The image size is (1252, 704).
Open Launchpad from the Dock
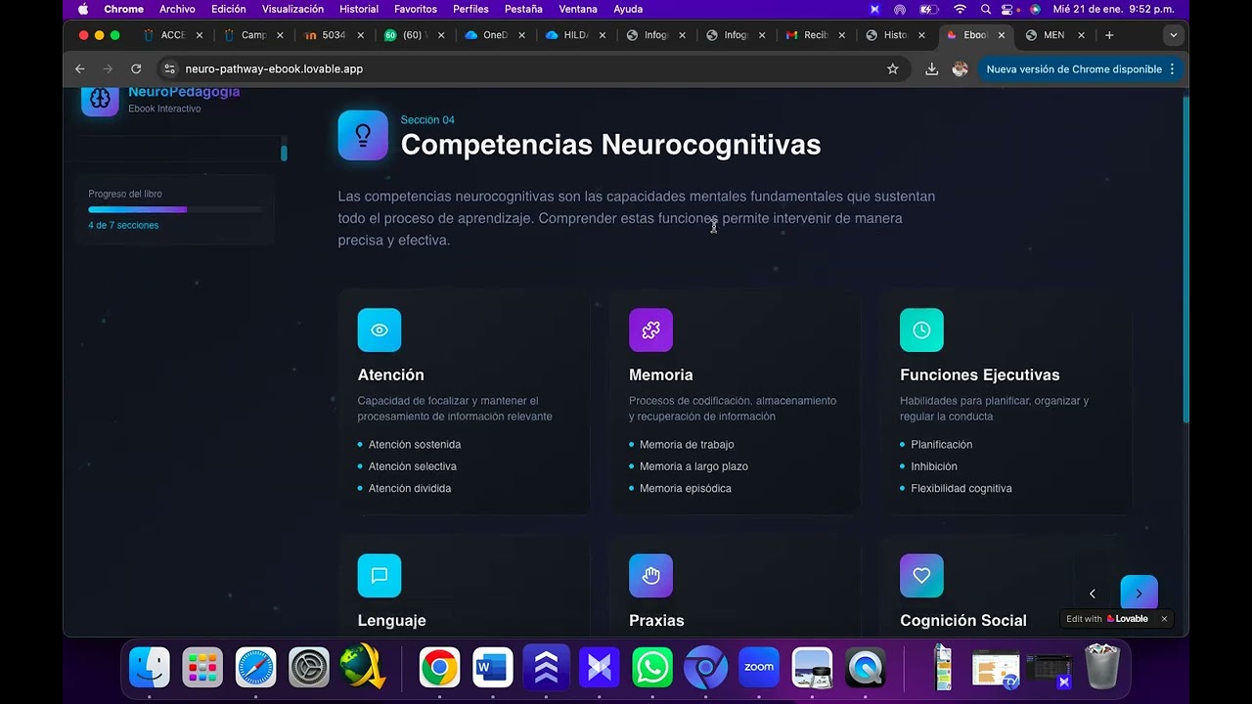point(202,668)
